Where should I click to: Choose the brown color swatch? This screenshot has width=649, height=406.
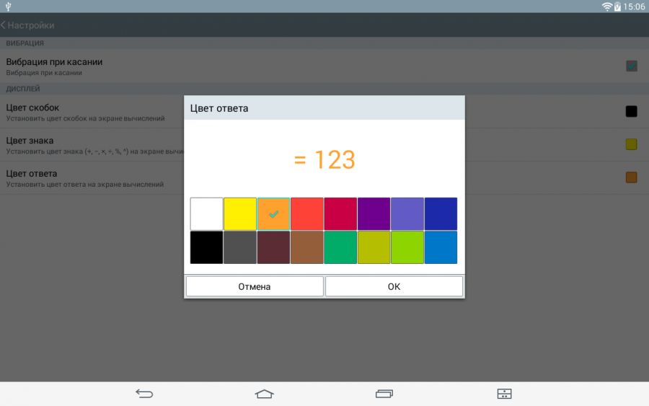coord(307,247)
